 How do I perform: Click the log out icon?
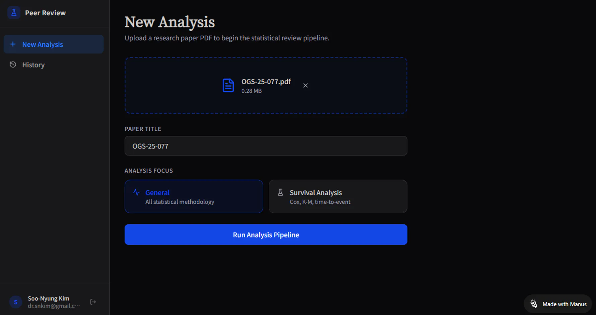click(93, 302)
